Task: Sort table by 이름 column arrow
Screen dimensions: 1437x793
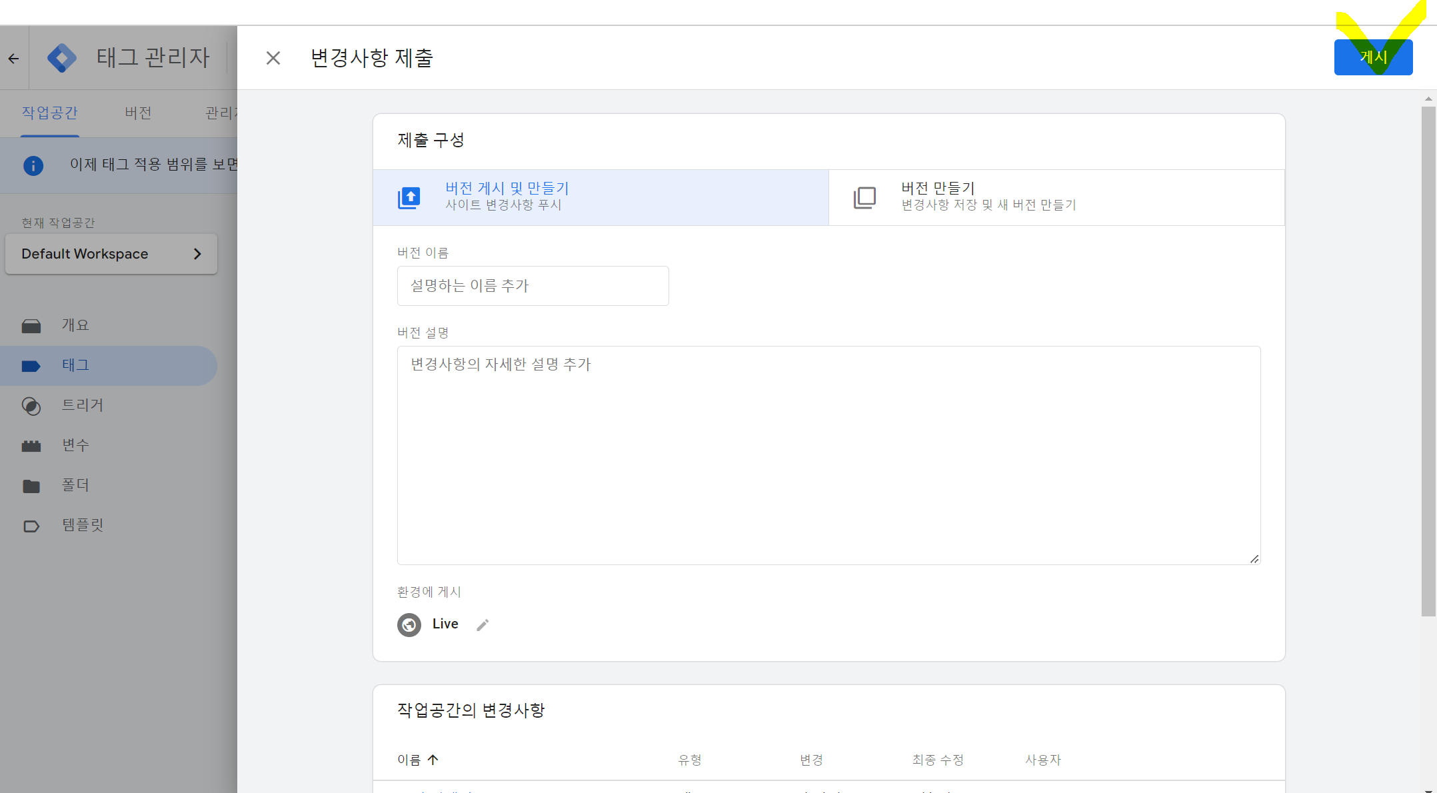Action: coord(433,760)
